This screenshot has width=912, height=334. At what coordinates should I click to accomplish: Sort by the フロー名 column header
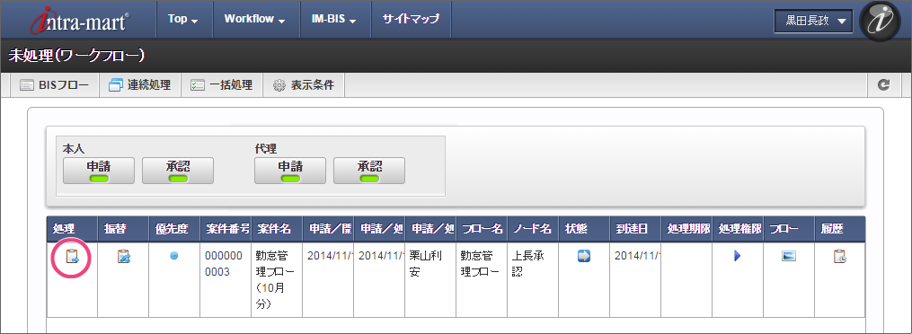(482, 229)
